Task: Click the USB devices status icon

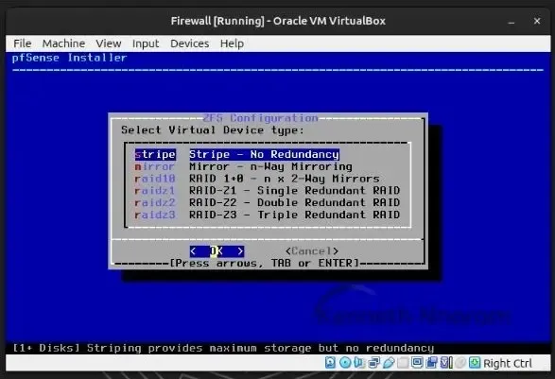Action: coord(389,363)
